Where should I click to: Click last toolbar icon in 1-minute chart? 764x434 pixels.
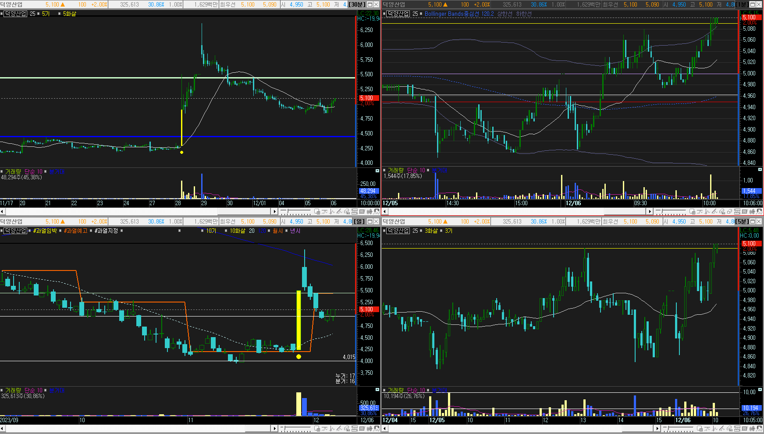pyautogui.click(x=759, y=212)
